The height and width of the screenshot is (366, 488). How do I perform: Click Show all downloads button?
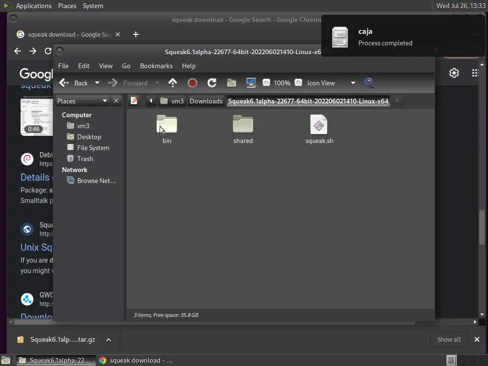[449, 339]
